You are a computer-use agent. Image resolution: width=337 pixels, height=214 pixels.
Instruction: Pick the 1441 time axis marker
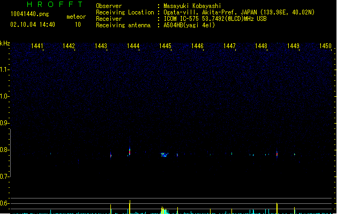37,46
